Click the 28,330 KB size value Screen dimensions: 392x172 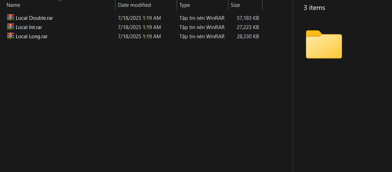pos(248,36)
